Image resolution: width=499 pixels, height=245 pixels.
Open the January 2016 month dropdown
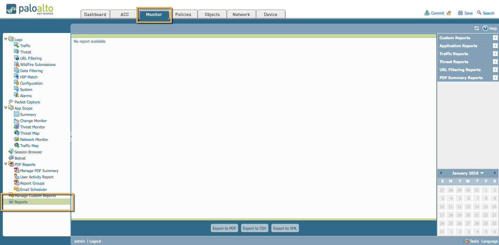467,173
